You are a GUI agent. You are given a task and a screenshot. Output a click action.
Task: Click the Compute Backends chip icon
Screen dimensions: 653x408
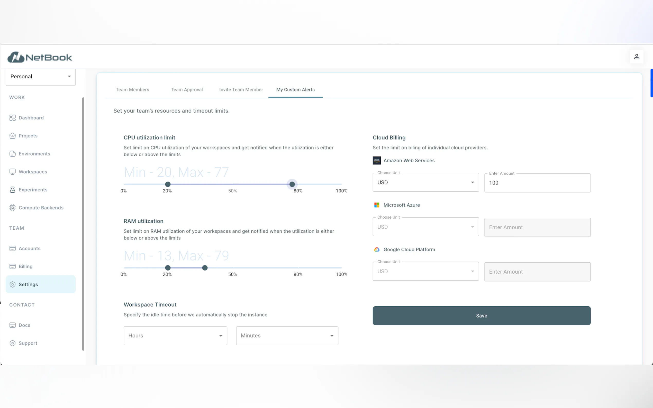click(x=12, y=208)
